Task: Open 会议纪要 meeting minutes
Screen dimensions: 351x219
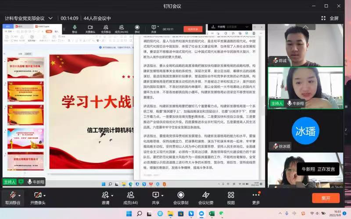Action: pyautogui.click(x=205, y=195)
